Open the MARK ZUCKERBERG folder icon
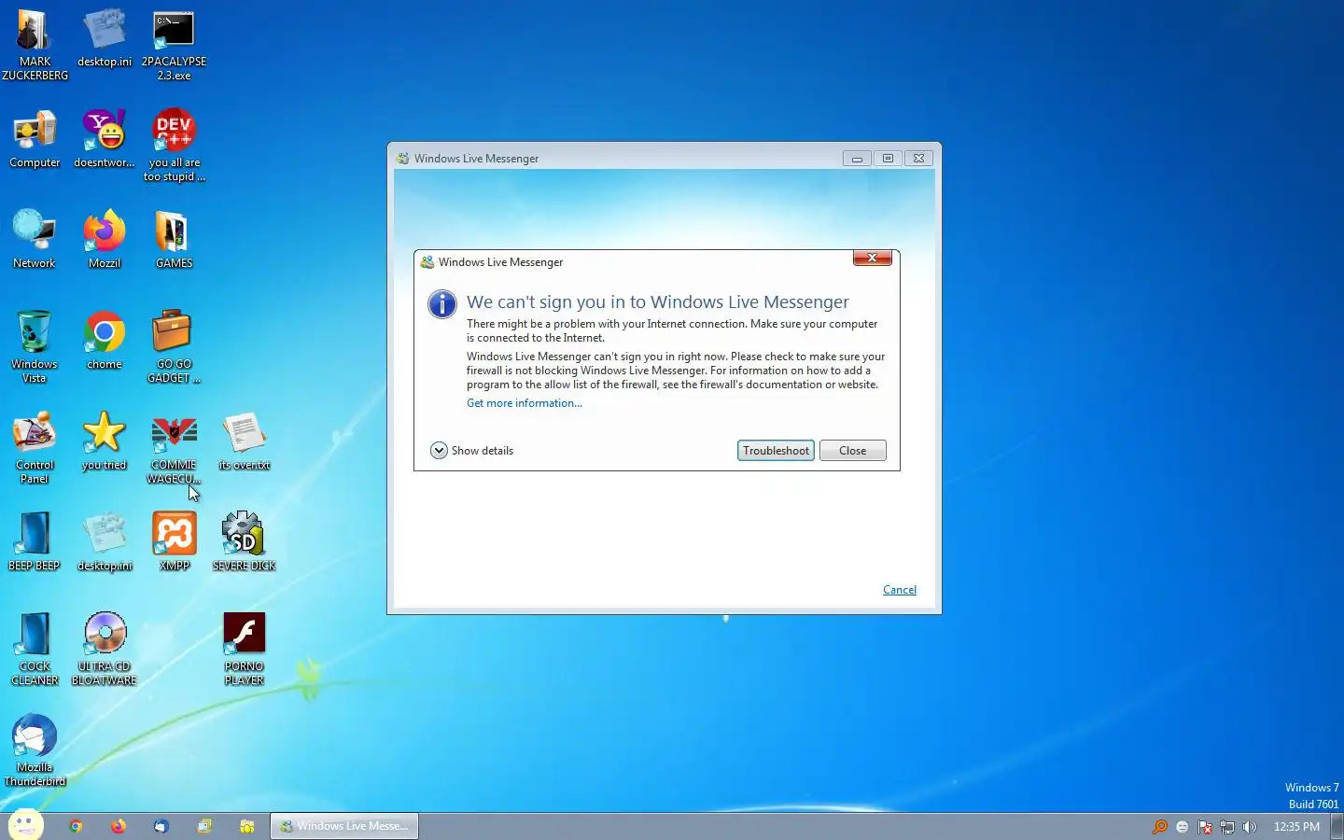The image size is (1344, 840). [x=35, y=45]
